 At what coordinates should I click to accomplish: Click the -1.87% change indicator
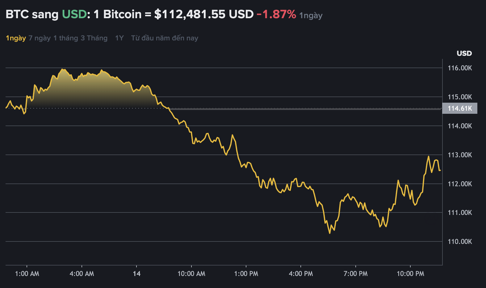click(x=276, y=14)
